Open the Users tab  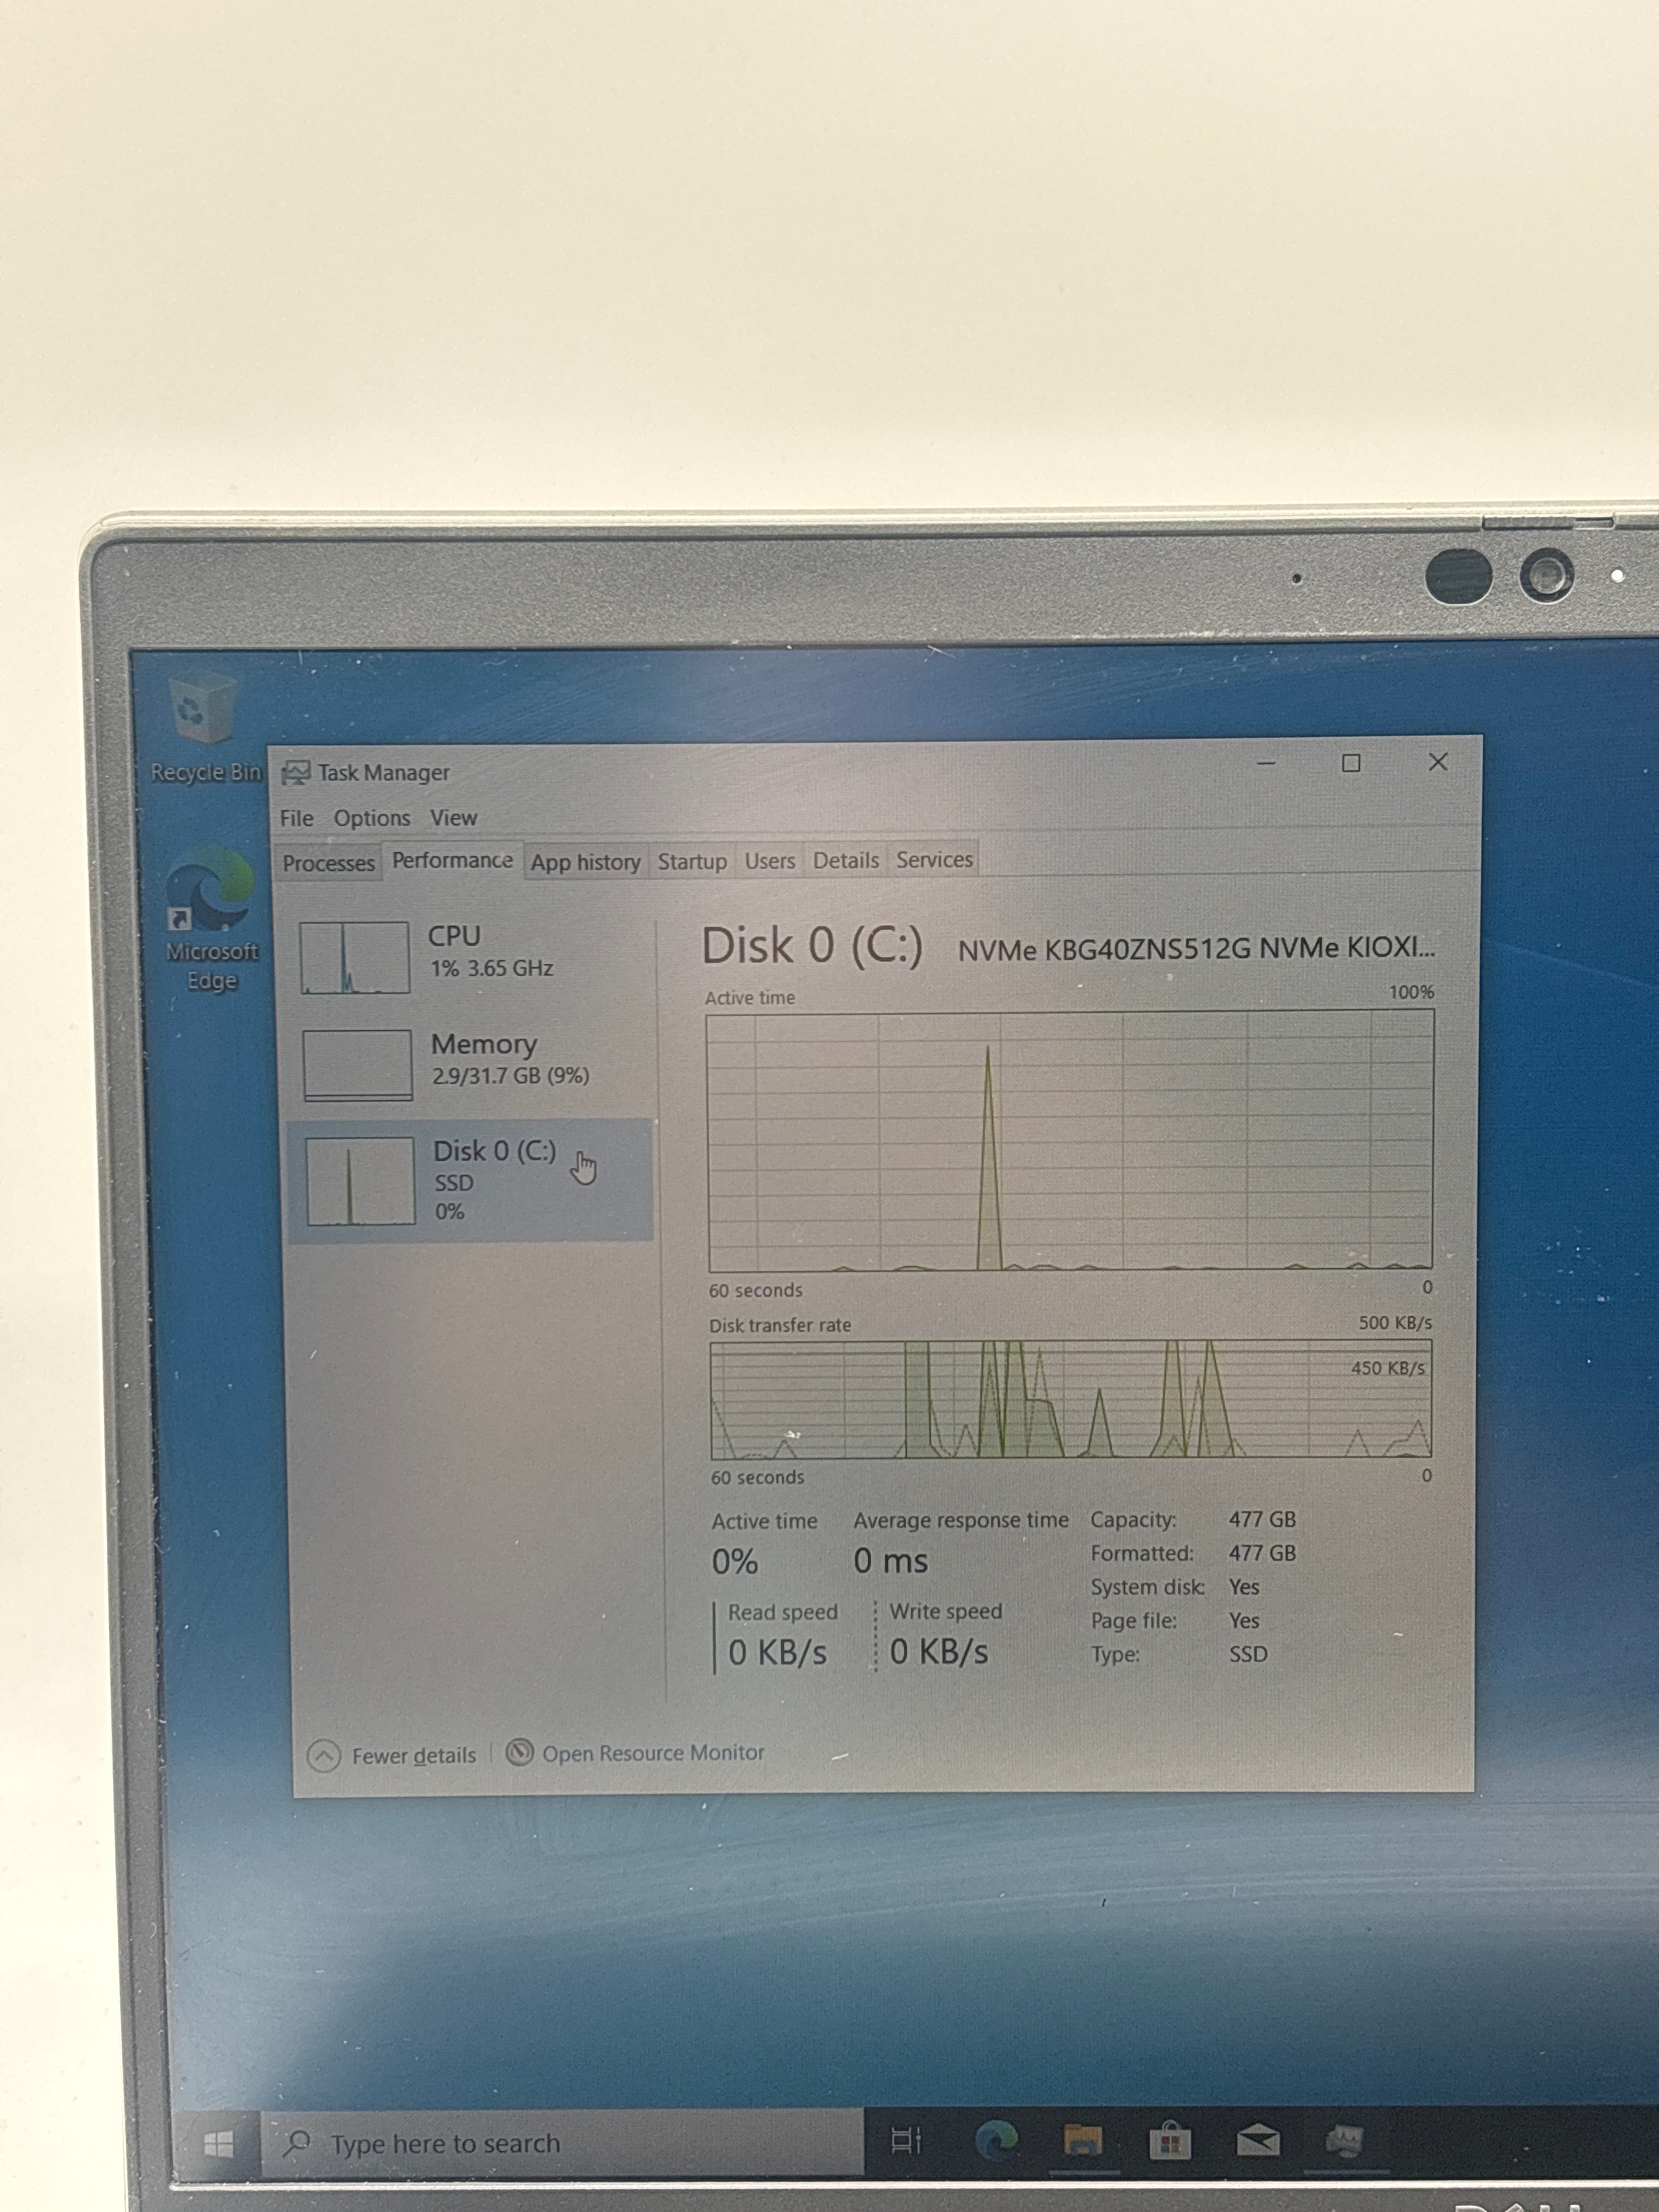click(770, 860)
